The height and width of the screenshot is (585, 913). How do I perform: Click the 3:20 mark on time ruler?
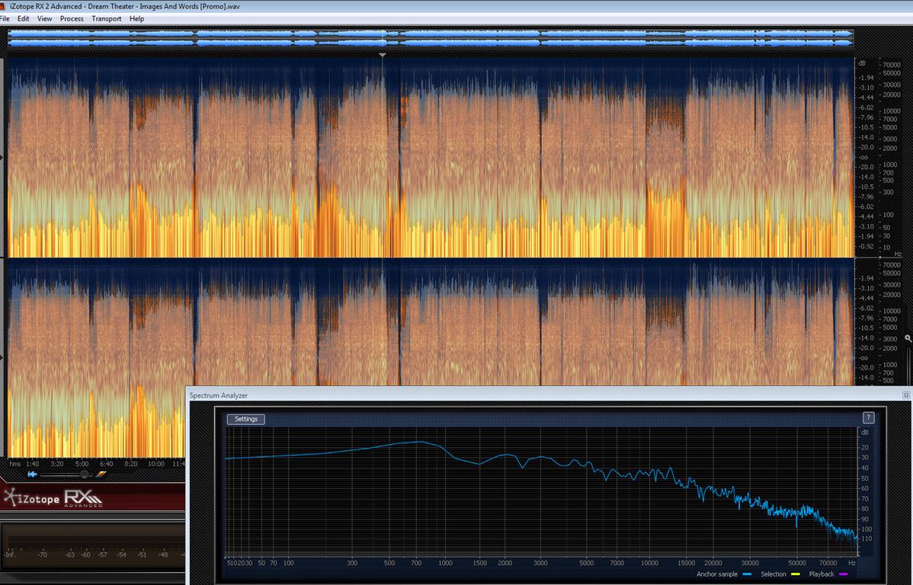tap(57, 464)
